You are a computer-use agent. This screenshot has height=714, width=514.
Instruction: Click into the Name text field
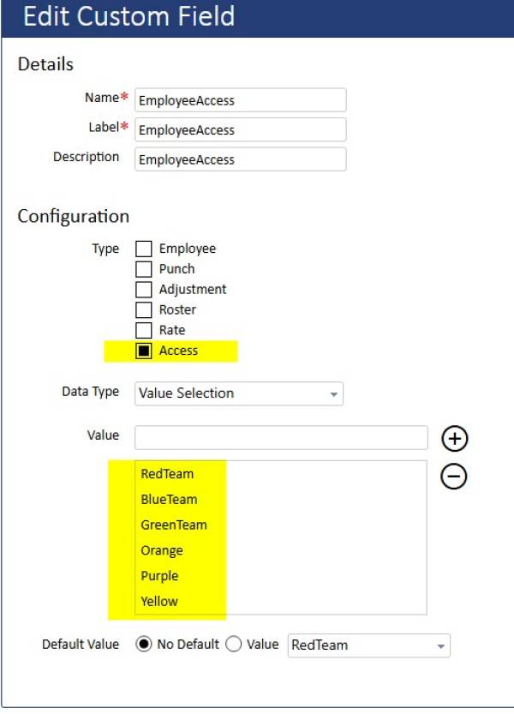coord(240,100)
